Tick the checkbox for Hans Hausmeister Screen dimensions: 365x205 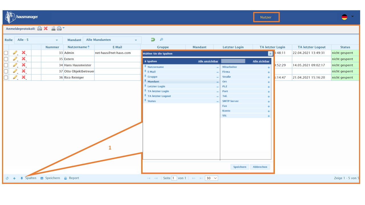point(6,65)
